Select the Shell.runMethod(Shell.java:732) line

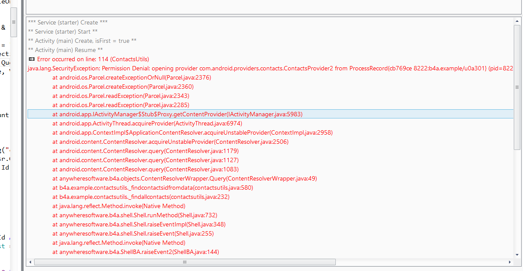135,215
